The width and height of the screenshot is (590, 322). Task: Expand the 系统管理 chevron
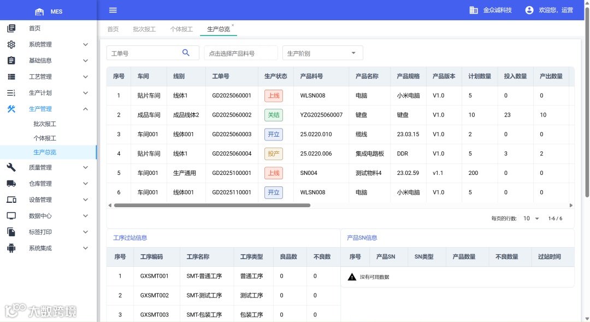coord(85,44)
